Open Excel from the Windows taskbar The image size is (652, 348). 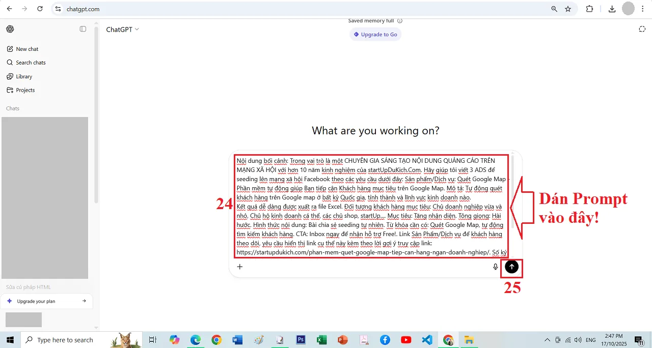321,340
